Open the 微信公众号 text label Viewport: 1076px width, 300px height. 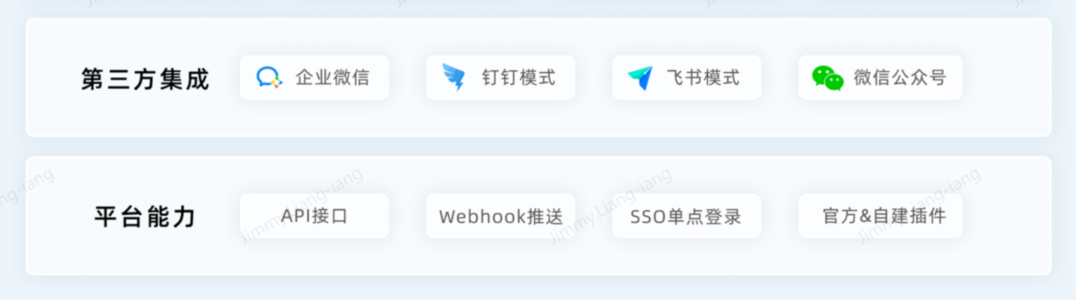point(900,78)
